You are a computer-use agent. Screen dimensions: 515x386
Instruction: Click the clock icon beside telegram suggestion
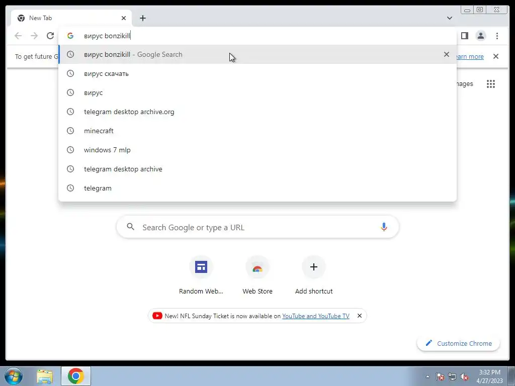[70, 188]
